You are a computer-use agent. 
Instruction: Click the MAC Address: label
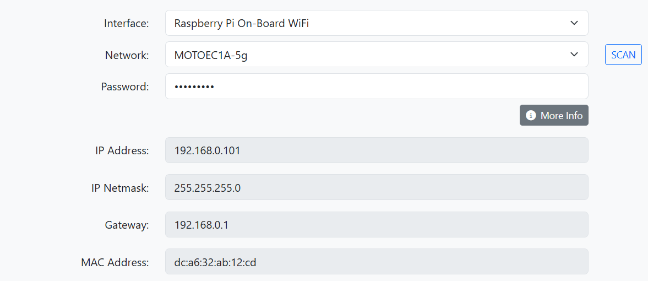pos(115,262)
